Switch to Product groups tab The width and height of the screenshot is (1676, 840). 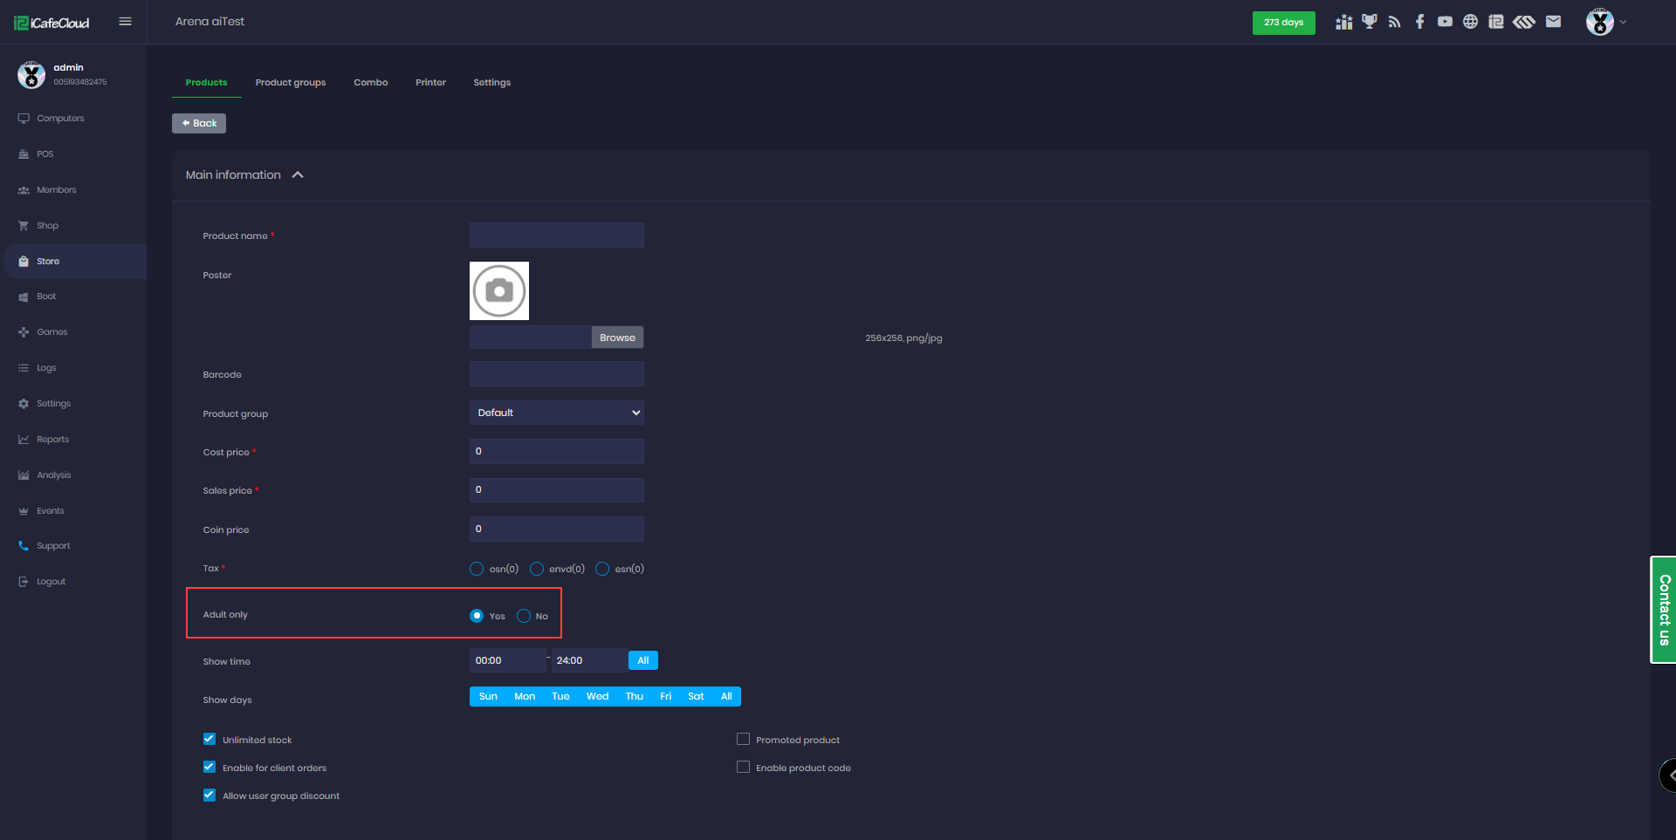(x=290, y=83)
